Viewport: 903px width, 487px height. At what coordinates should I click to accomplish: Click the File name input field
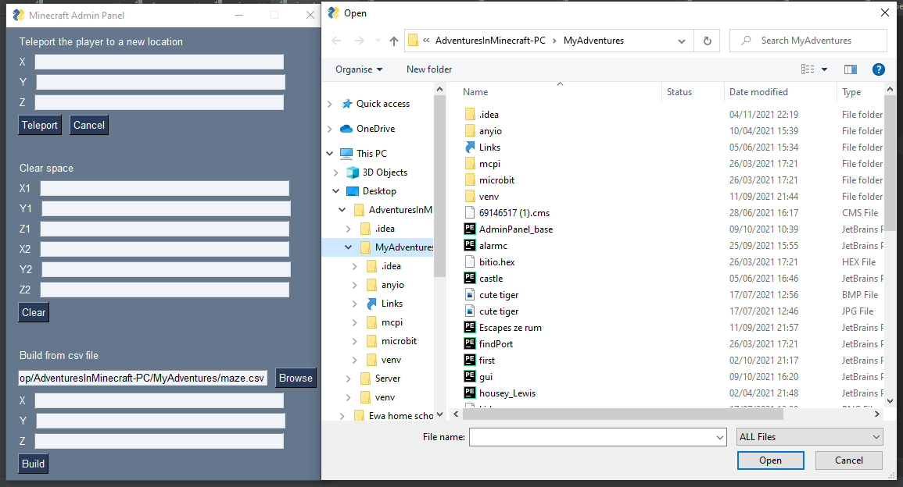point(591,437)
